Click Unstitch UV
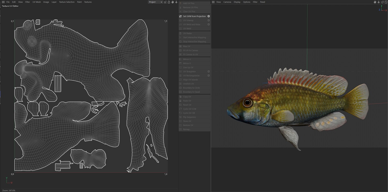The height and width of the screenshot is (192, 388). tap(195, 84)
